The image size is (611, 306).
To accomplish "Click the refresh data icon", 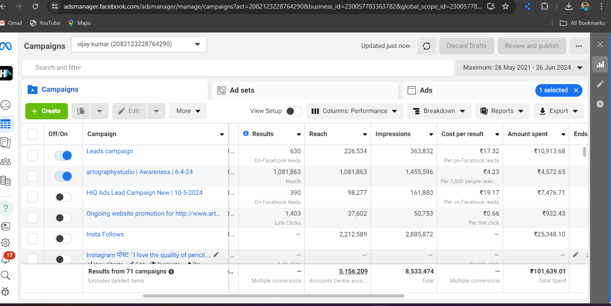I will pos(426,46).
